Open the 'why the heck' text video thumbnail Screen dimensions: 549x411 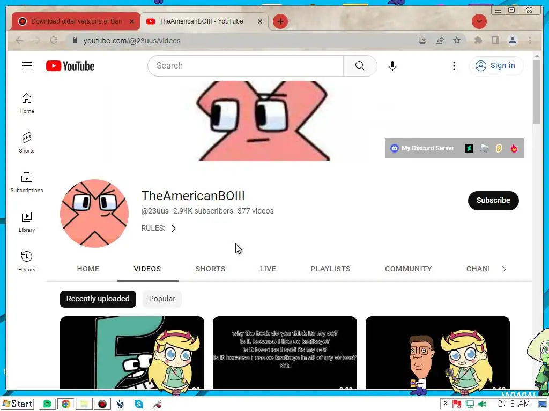click(x=285, y=352)
